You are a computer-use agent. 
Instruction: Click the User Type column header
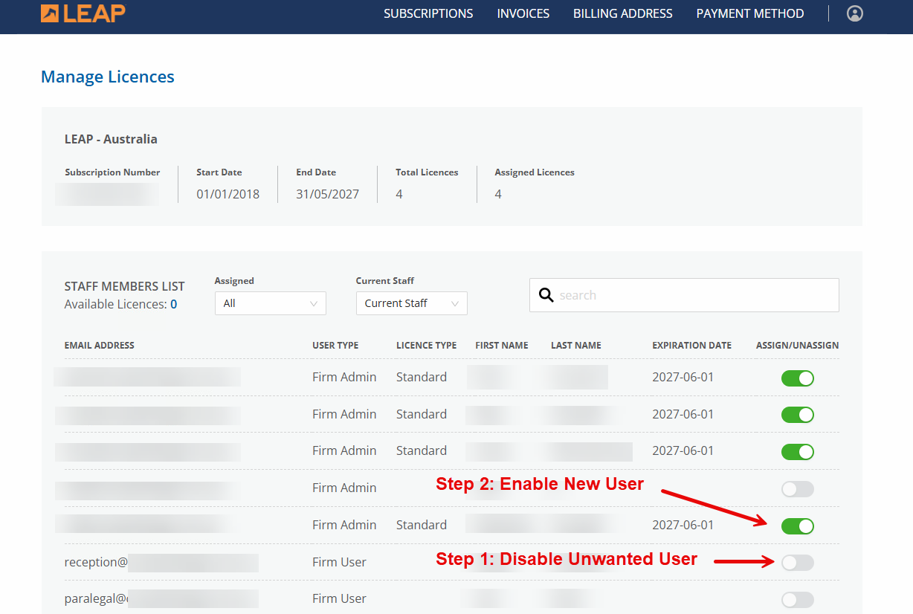coord(335,346)
